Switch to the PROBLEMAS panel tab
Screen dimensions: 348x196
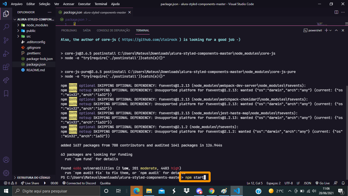point(69,30)
